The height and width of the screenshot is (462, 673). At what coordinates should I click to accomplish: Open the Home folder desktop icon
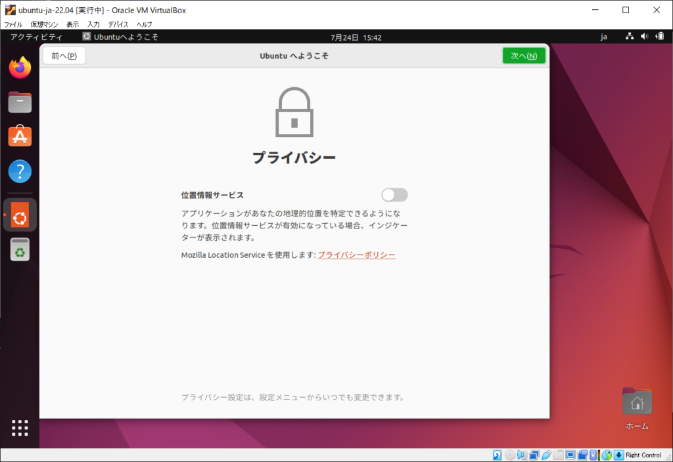coord(637,408)
